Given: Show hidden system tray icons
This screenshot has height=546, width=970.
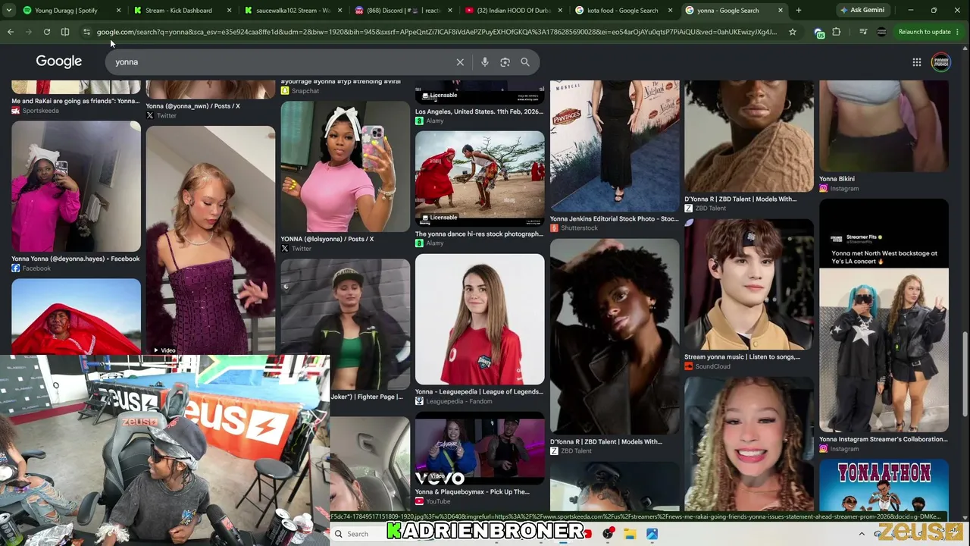Looking at the screenshot, I should pyautogui.click(x=862, y=534).
